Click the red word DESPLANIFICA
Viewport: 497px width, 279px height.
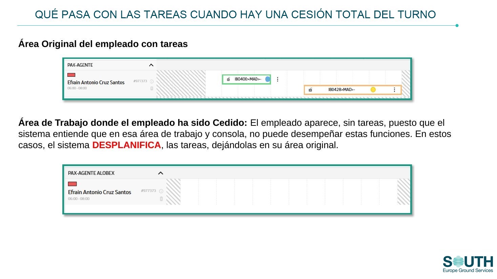126,145
